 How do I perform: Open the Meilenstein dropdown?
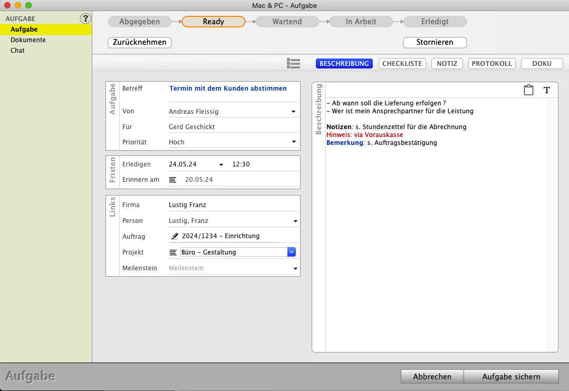[295, 268]
